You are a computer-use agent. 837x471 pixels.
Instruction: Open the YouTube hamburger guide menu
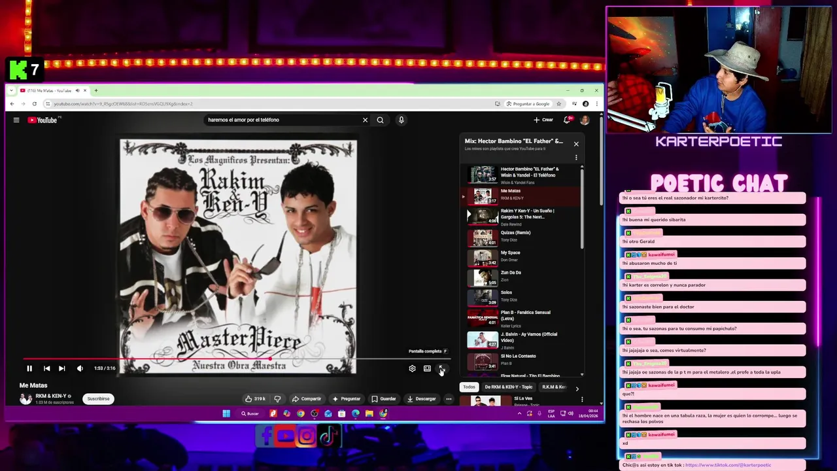coord(16,120)
